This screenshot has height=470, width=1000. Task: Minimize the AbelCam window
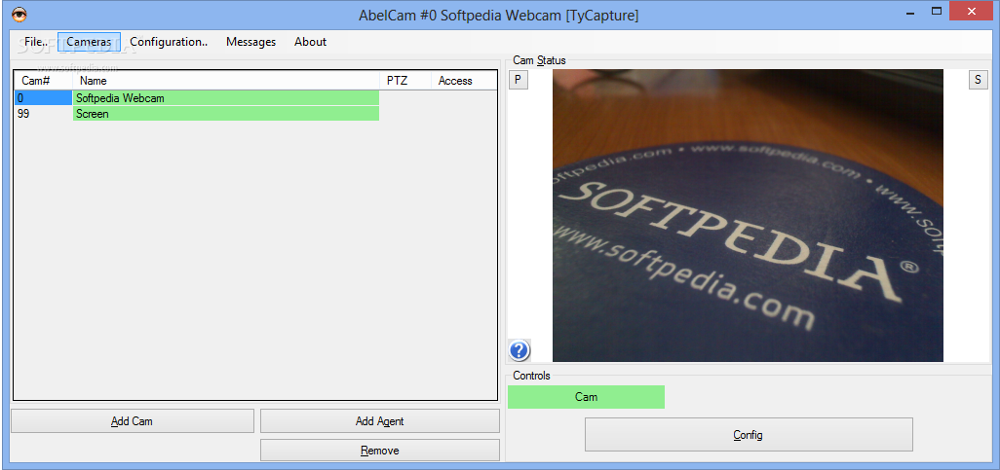[910, 11]
